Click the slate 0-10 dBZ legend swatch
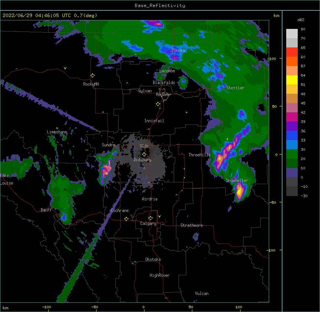This screenshot has width=320, height=312. pyautogui.click(x=292, y=173)
